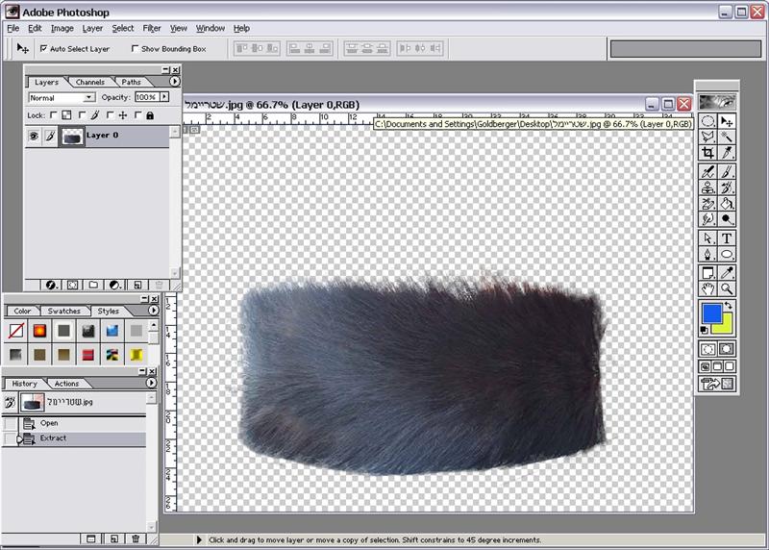Screen dimensions: 769x550
Task: Select the Magic Wand tool
Action: (x=728, y=137)
